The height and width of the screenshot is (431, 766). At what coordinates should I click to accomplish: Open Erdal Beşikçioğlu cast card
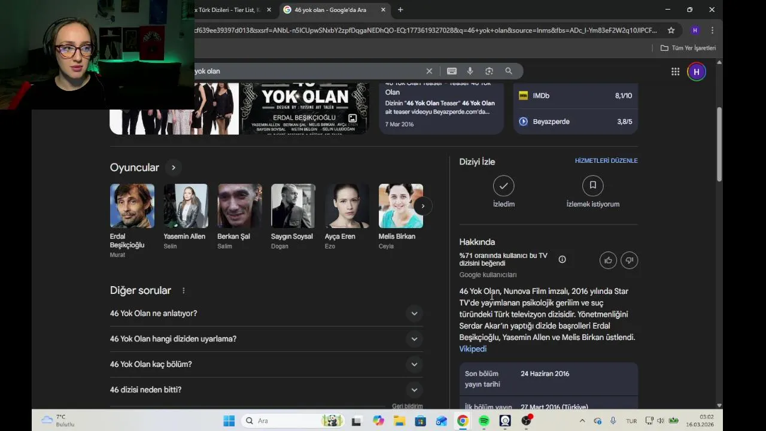tap(132, 221)
